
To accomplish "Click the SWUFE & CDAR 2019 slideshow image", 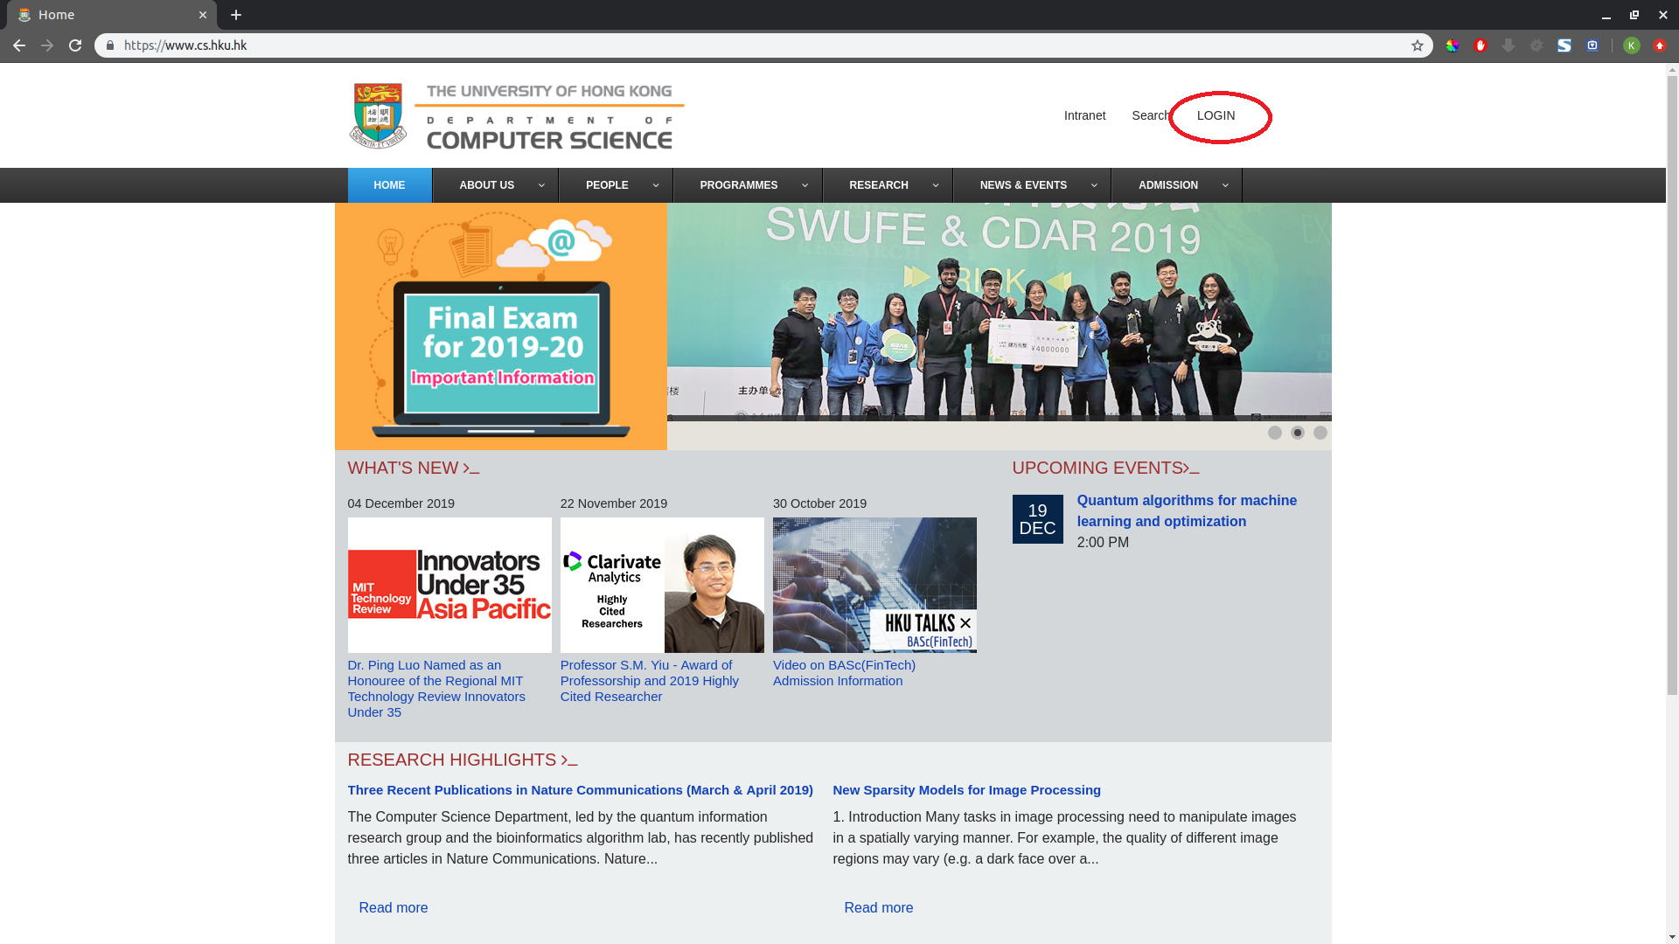I will point(999,312).
